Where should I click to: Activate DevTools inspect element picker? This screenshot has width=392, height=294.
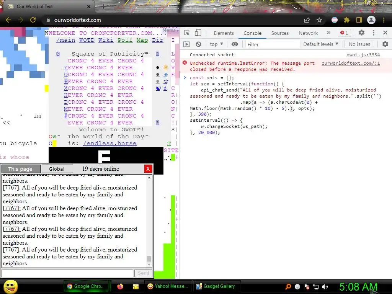pos(187,33)
